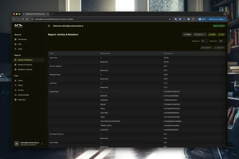Click the Unions network icon

[16, 90]
